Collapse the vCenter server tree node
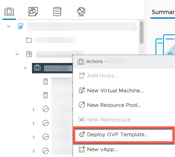 click(x=9, y=26)
